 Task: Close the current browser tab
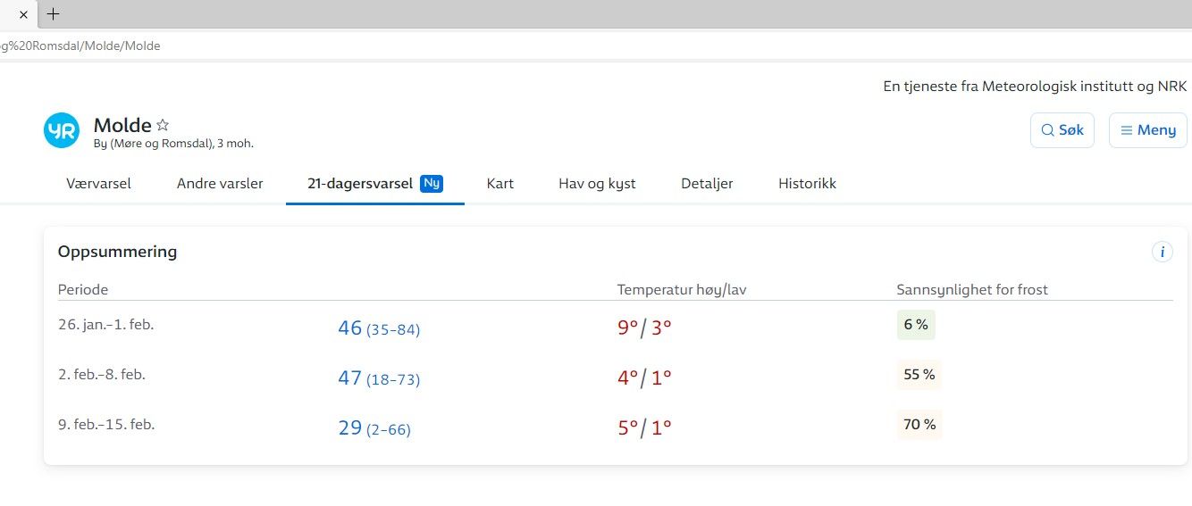click(x=23, y=14)
